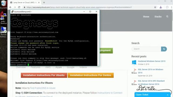Viewport: 173px width, 97px height.
Task: Open a new browser tab with plus
Action: point(44,2)
